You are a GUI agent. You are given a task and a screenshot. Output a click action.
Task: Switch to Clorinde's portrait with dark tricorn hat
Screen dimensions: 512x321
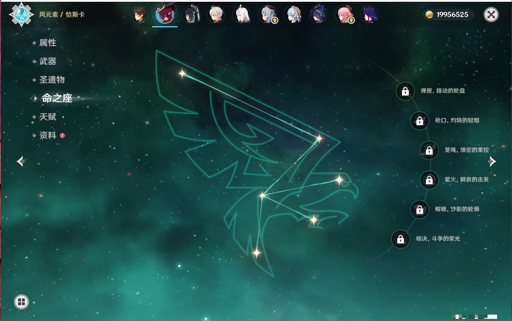coord(318,15)
